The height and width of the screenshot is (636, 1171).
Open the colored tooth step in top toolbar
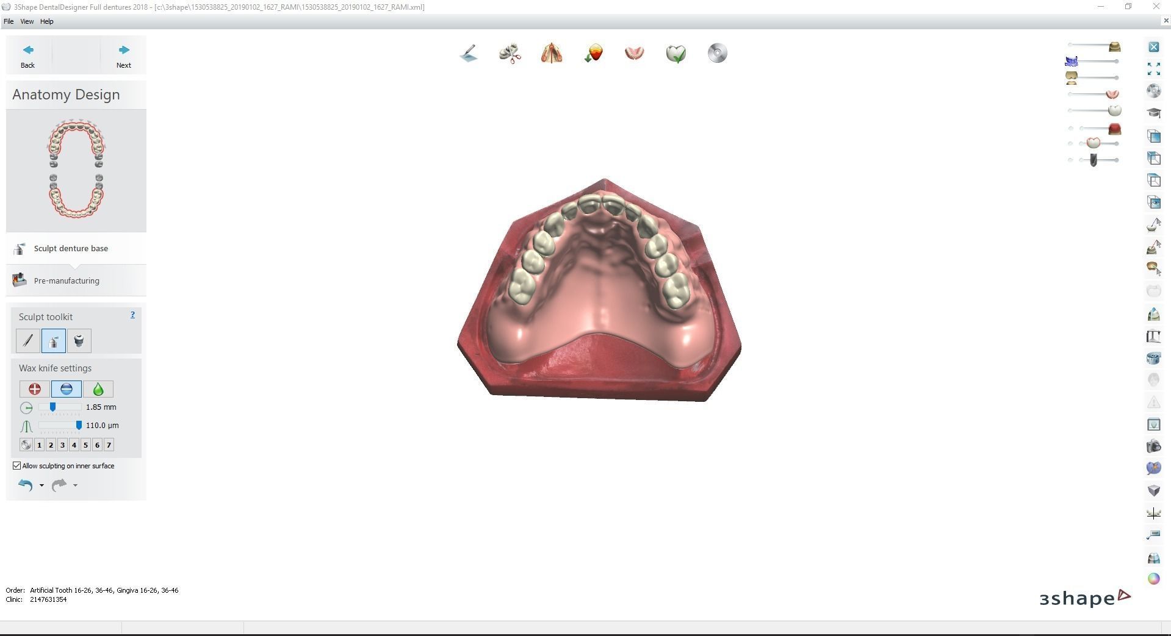click(x=593, y=54)
